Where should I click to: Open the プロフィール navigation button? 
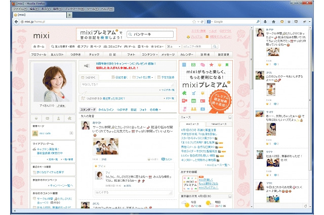coord(38,55)
